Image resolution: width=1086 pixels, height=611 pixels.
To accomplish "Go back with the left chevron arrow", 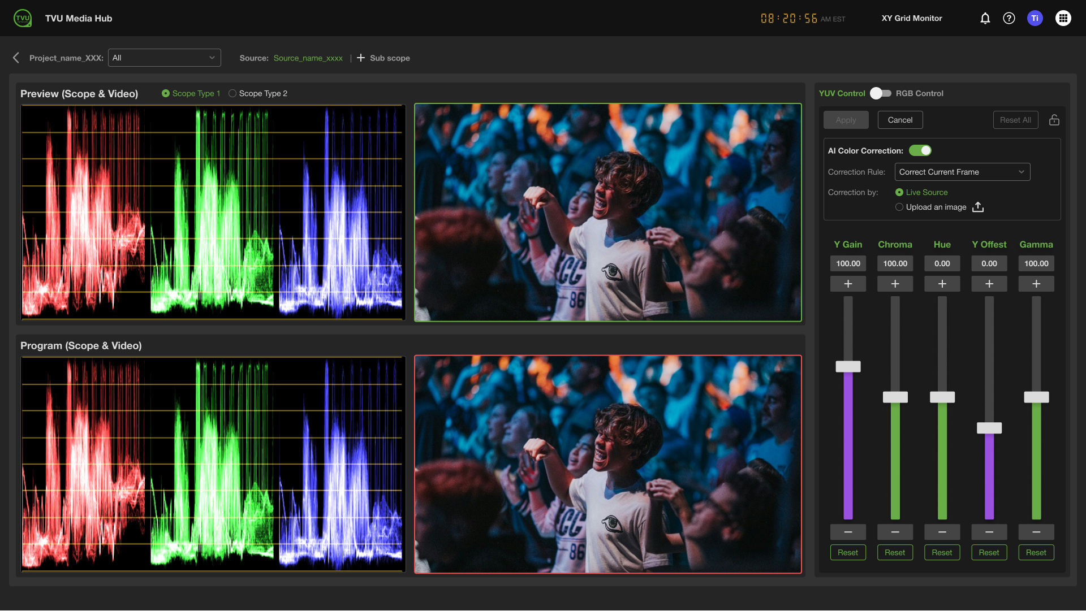I will point(16,58).
